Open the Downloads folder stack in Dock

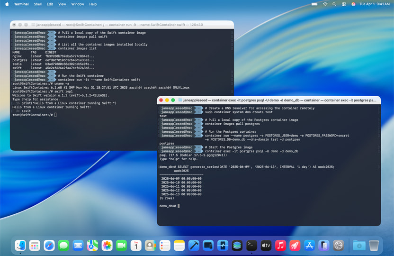(x=359, y=245)
